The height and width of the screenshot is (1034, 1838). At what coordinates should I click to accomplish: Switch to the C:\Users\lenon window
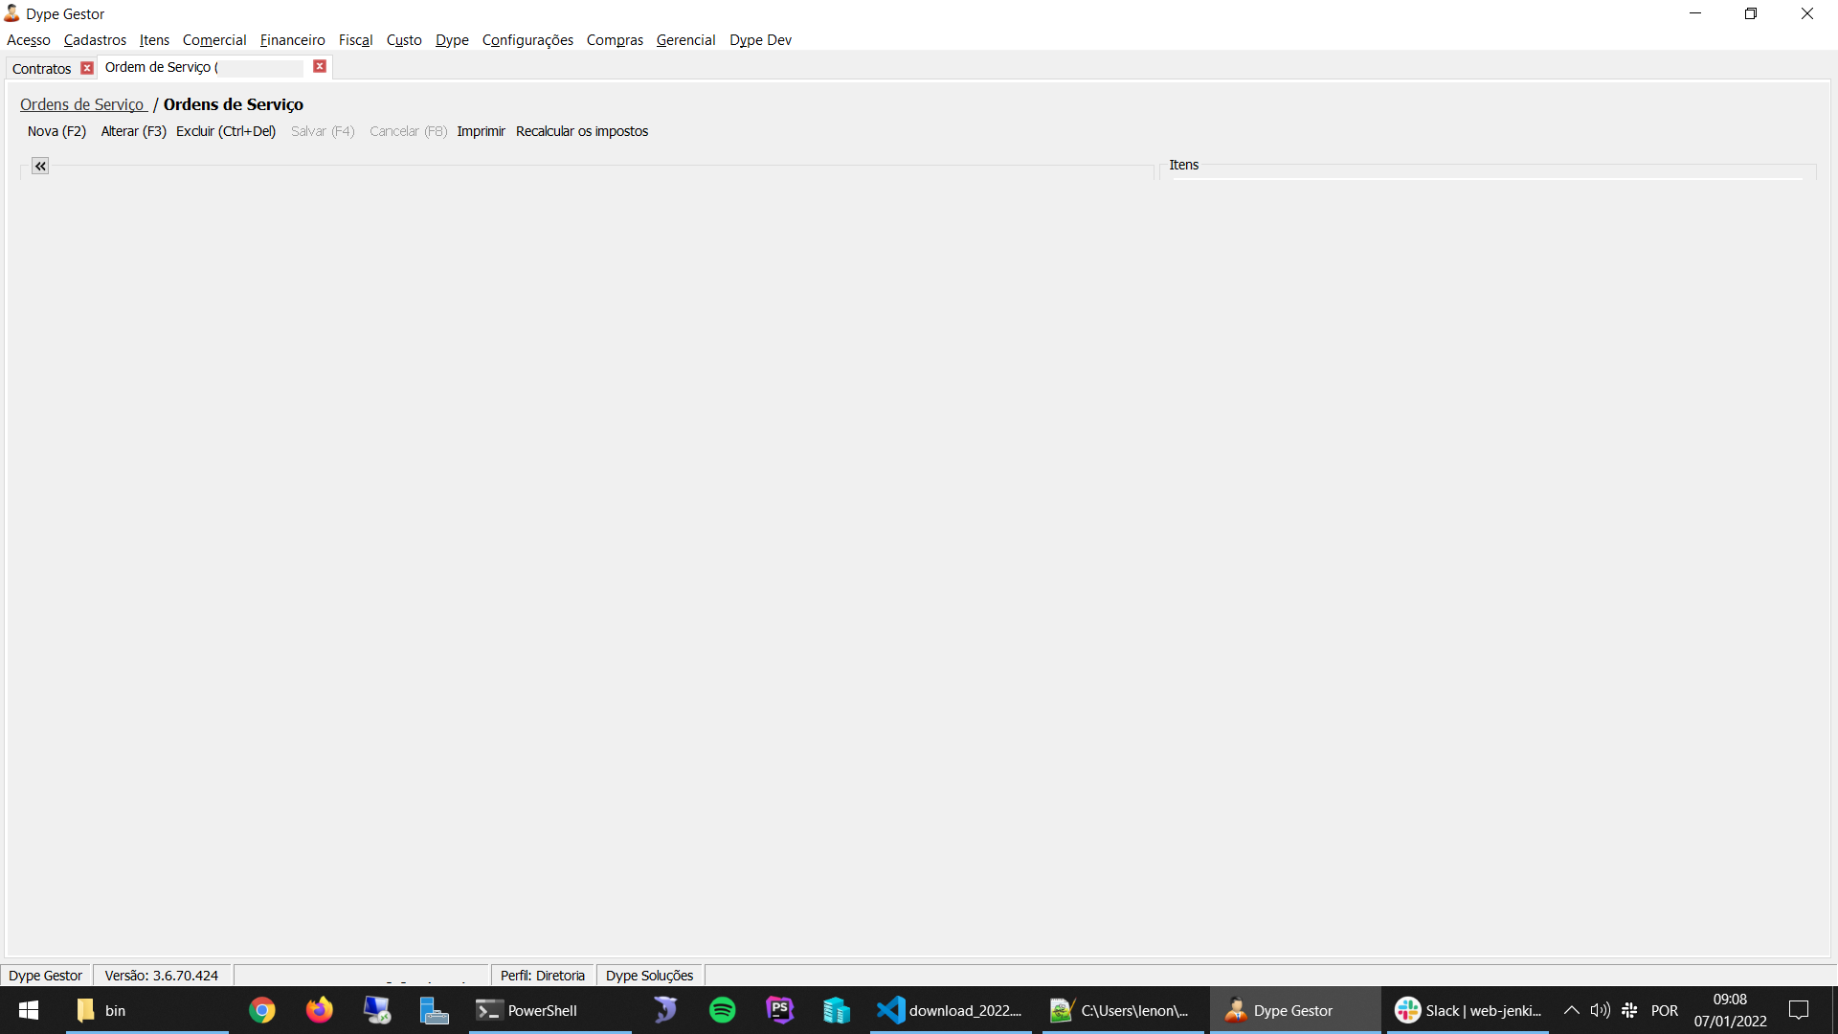(1123, 1010)
